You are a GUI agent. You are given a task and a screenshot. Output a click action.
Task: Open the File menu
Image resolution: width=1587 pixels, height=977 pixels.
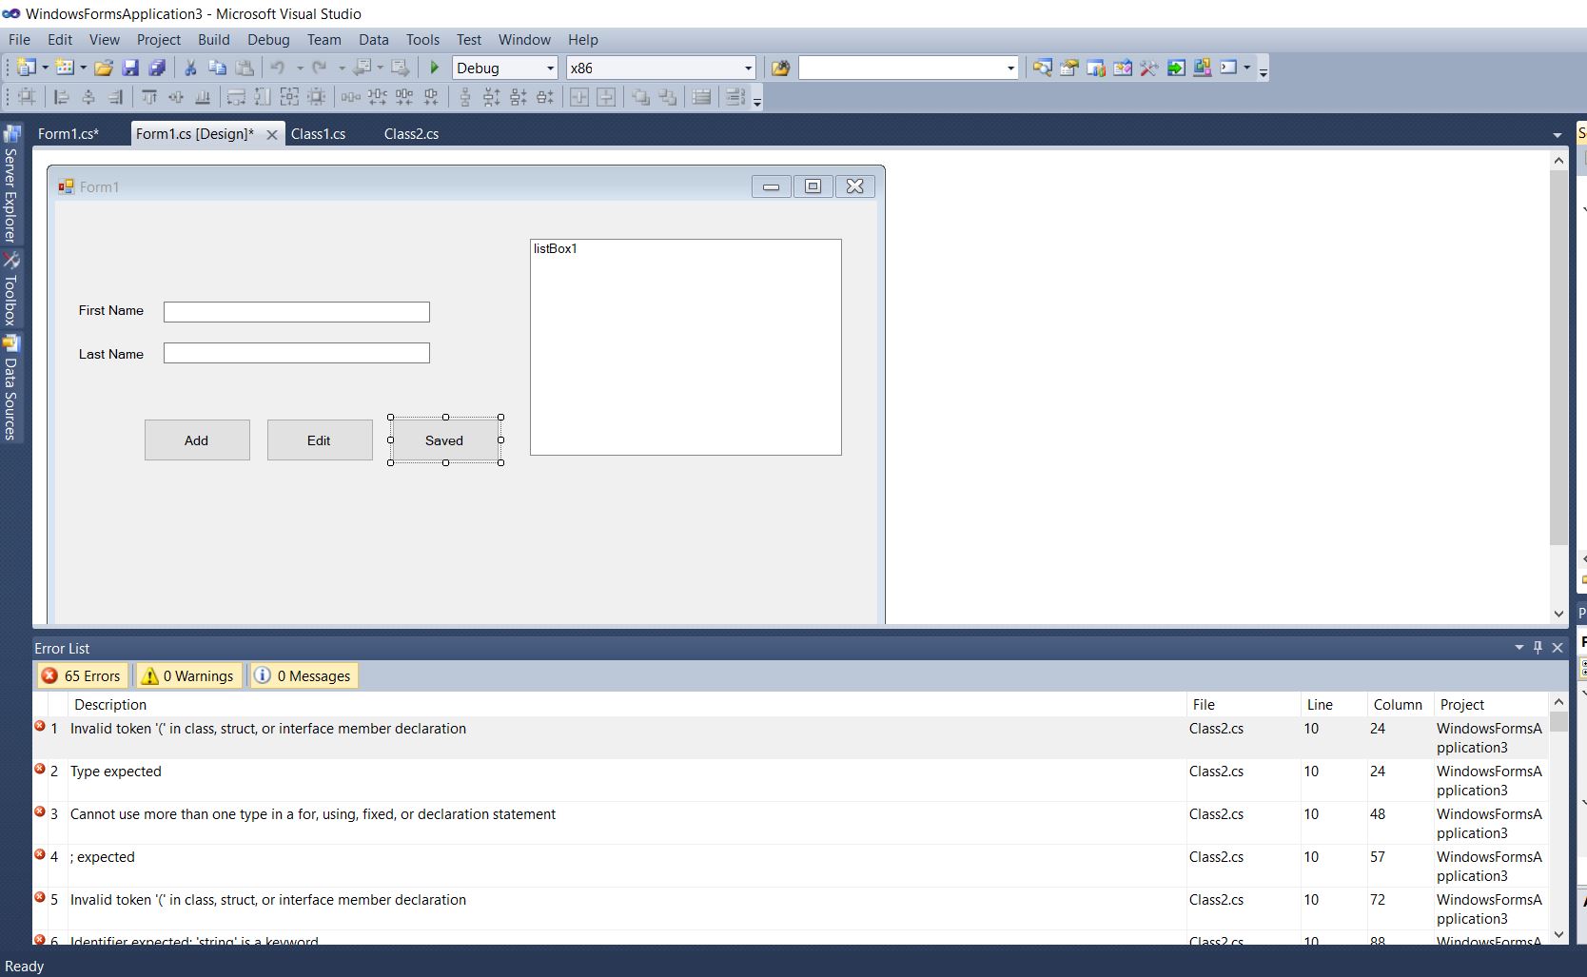(19, 40)
